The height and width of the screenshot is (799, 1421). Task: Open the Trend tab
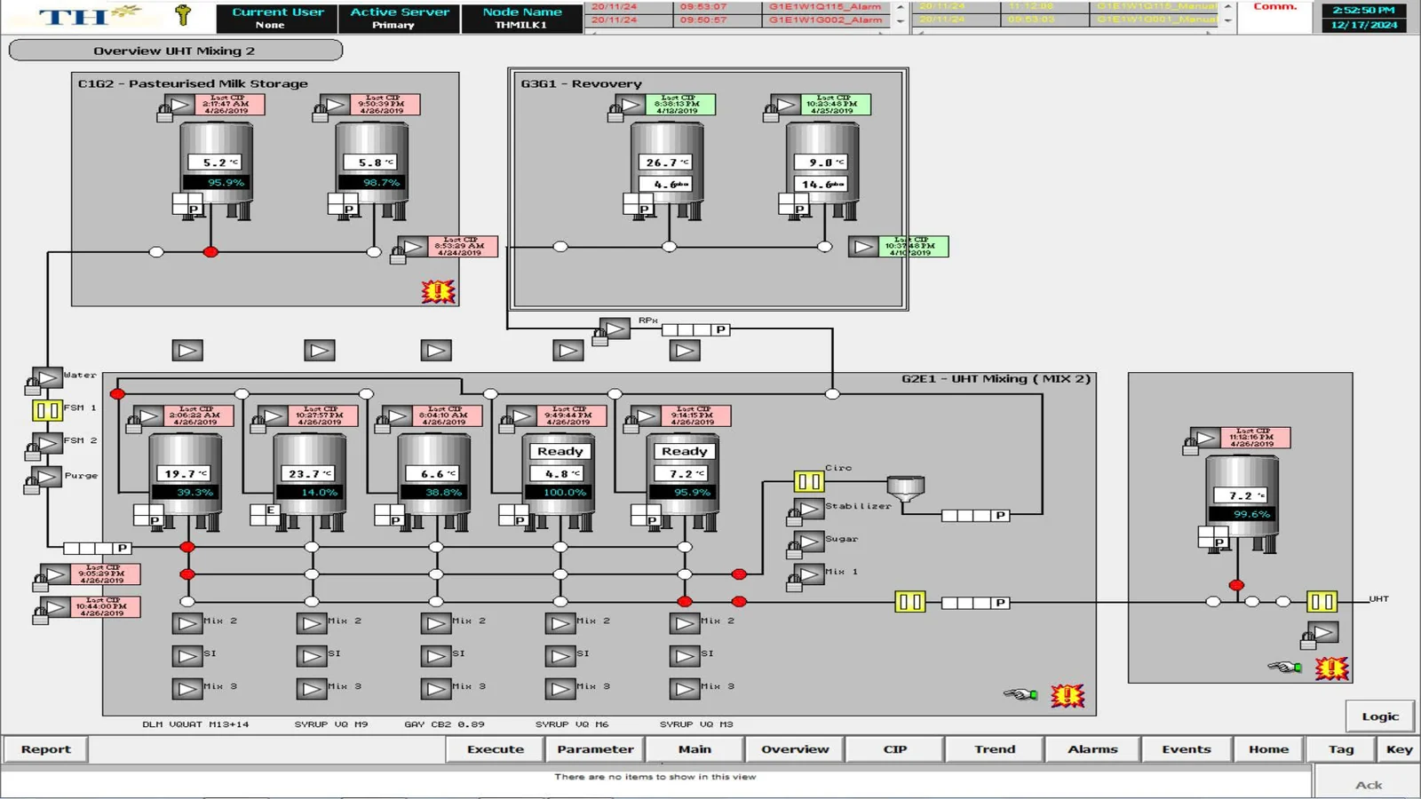point(995,749)
